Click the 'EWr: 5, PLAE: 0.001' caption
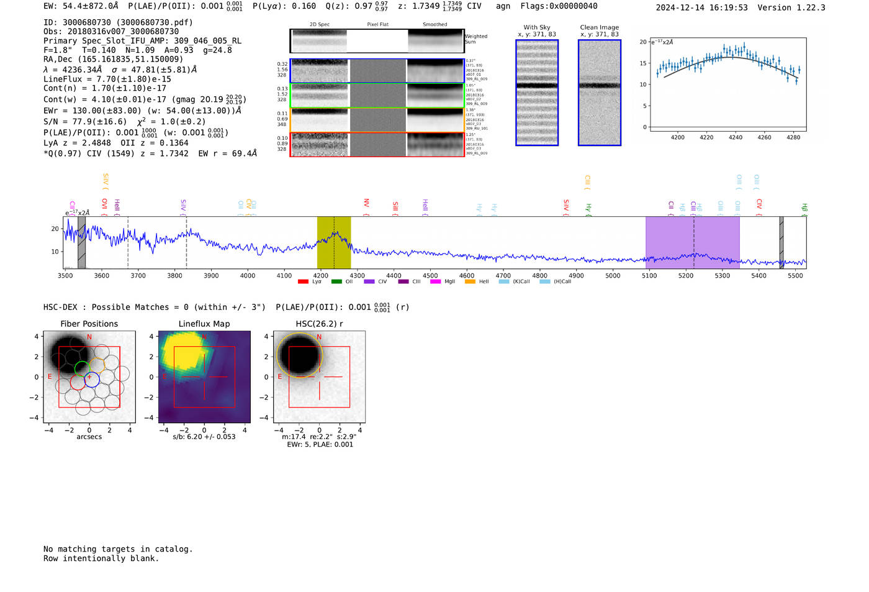Viewport: 869px width, 592px height. 320,445
